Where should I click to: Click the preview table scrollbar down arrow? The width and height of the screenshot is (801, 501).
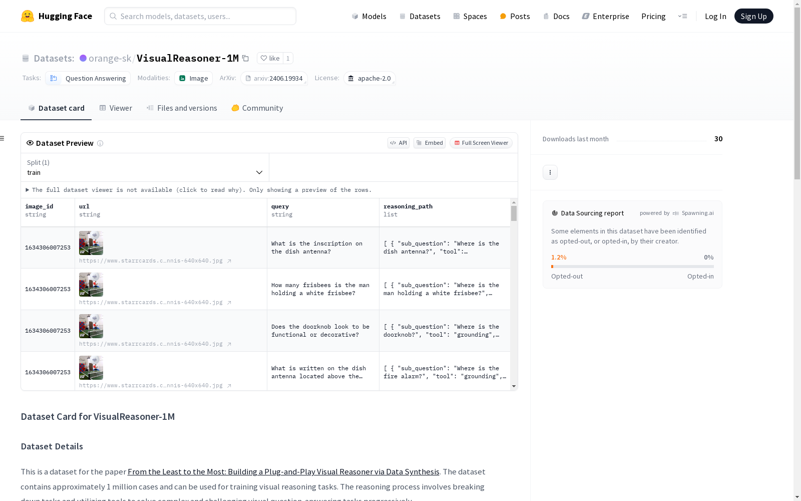514,386
